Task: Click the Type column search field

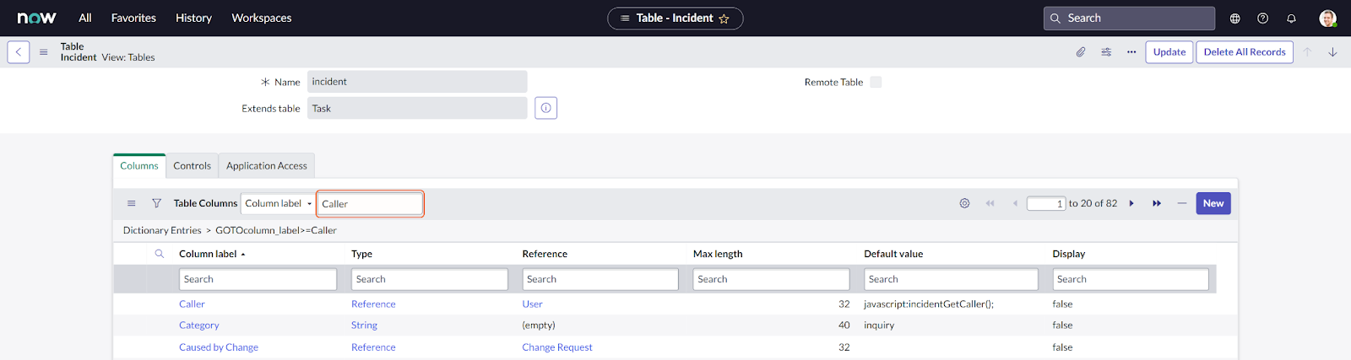Action: [x=429, y=279]
